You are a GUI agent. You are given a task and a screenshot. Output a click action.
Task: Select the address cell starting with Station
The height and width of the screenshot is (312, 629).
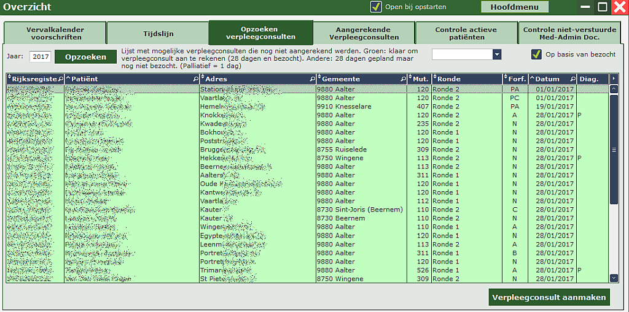(257, 89)
